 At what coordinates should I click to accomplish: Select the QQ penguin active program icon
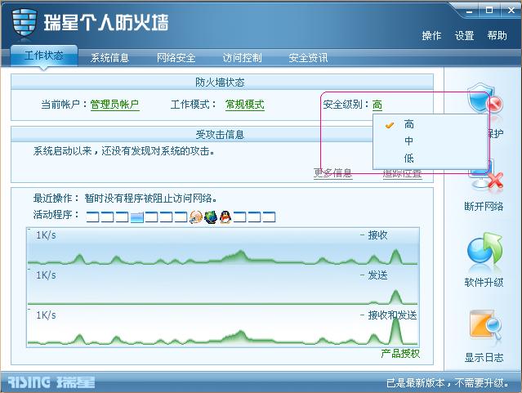point(225,217)
